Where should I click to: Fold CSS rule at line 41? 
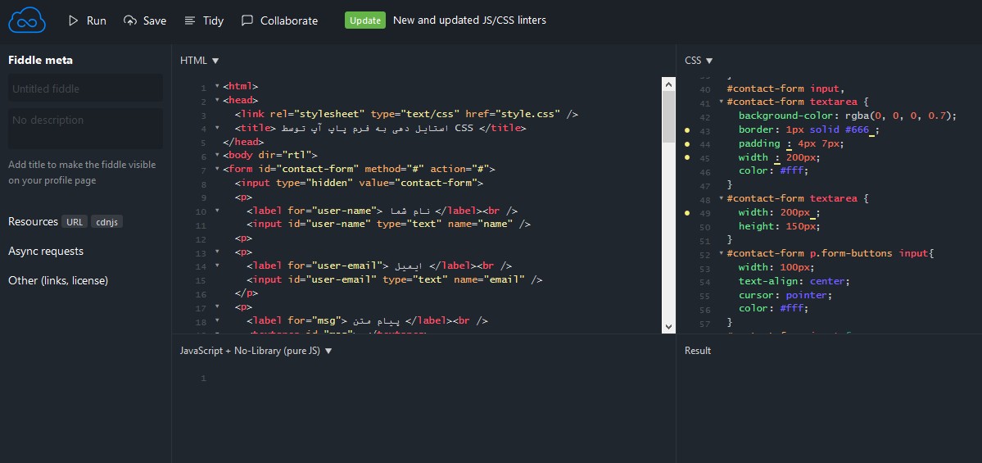pyautogui.click(x=721, y=102)
